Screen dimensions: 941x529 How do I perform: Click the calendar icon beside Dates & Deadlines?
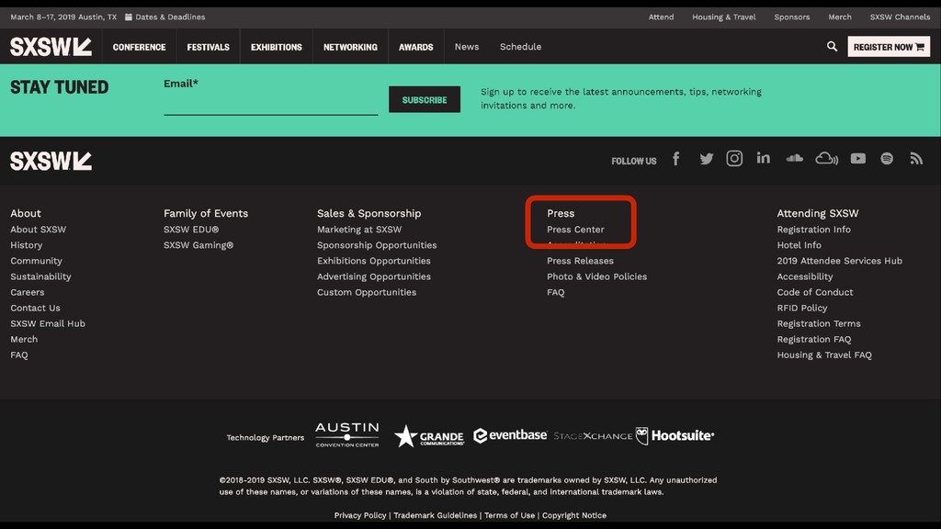click(x=129, y=17)
